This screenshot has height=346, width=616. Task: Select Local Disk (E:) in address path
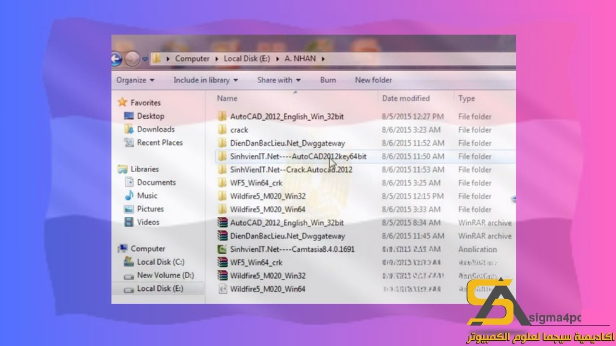click(x=247, y=59)
